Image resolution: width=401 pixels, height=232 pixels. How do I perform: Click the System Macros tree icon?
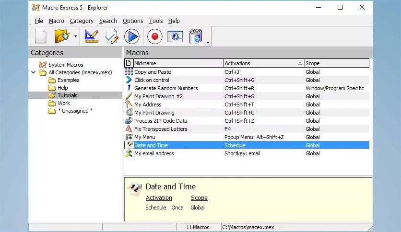click(43, 65)
